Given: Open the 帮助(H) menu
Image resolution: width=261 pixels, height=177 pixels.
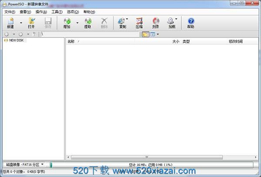Looking at the screenshot, I should (x=89, y=12).
